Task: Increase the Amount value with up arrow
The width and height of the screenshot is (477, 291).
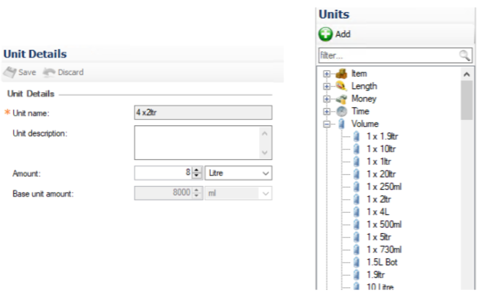Action: point(196,171)
